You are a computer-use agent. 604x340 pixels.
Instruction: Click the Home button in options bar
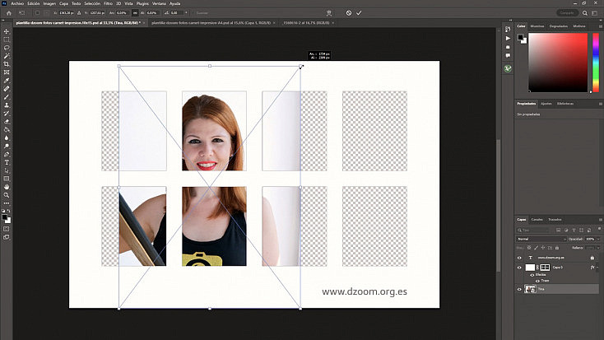[x=9, y=12]
